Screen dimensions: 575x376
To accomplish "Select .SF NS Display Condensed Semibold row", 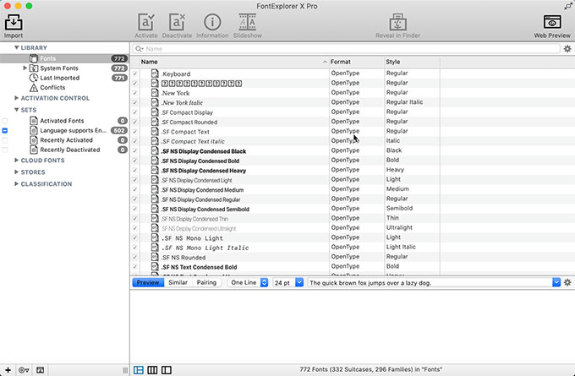I will (x=353, y=209).
